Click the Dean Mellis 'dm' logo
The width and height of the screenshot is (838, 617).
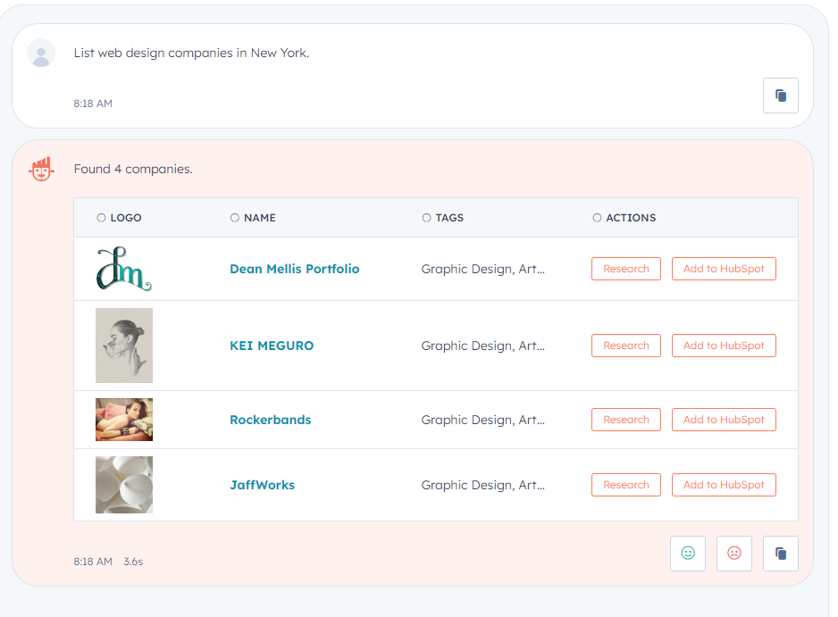click(x=124, y=269)
